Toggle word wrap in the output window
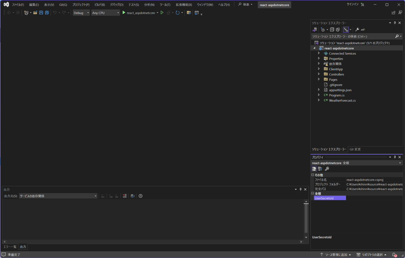This screenshot has height=258, width=405. (132, 196)
